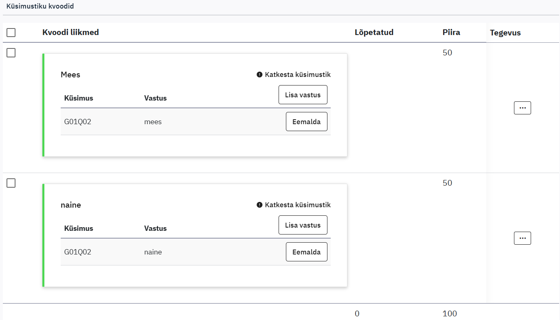The width and height of the screenshot is (560, 320).
Task: Check the checkbox for the naine quota row
Action: [11, 183]
